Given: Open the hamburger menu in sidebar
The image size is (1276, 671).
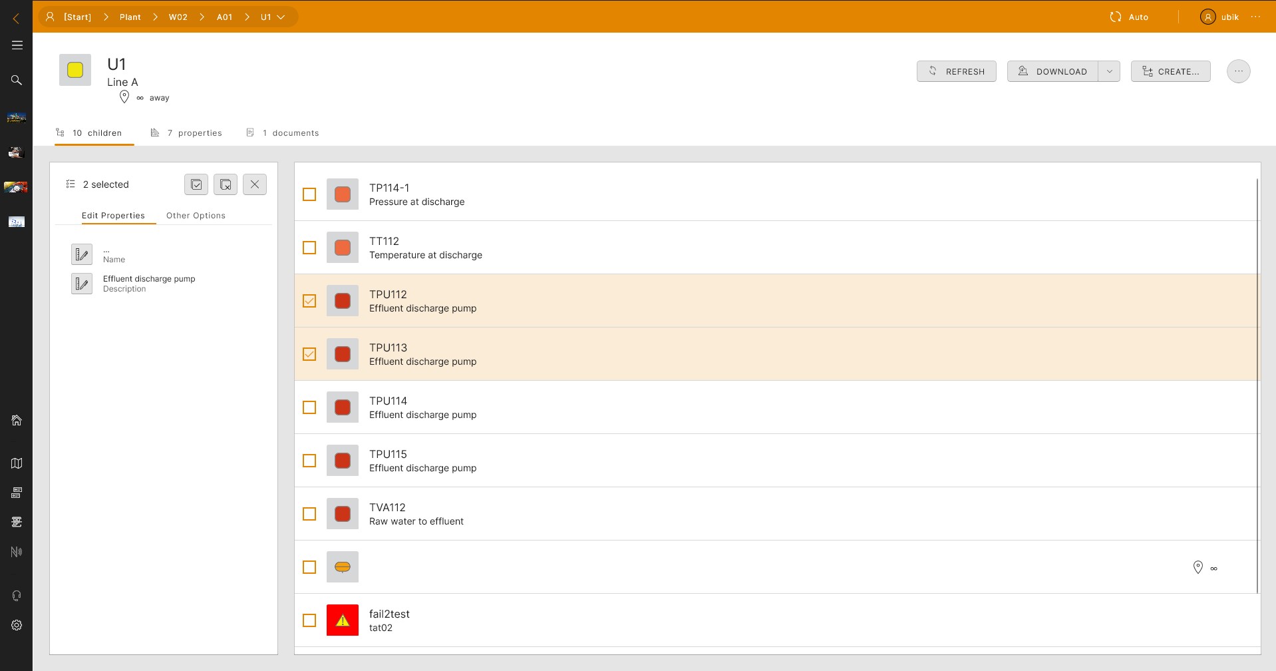Looking at the screenshot, I should coord(17,45).
